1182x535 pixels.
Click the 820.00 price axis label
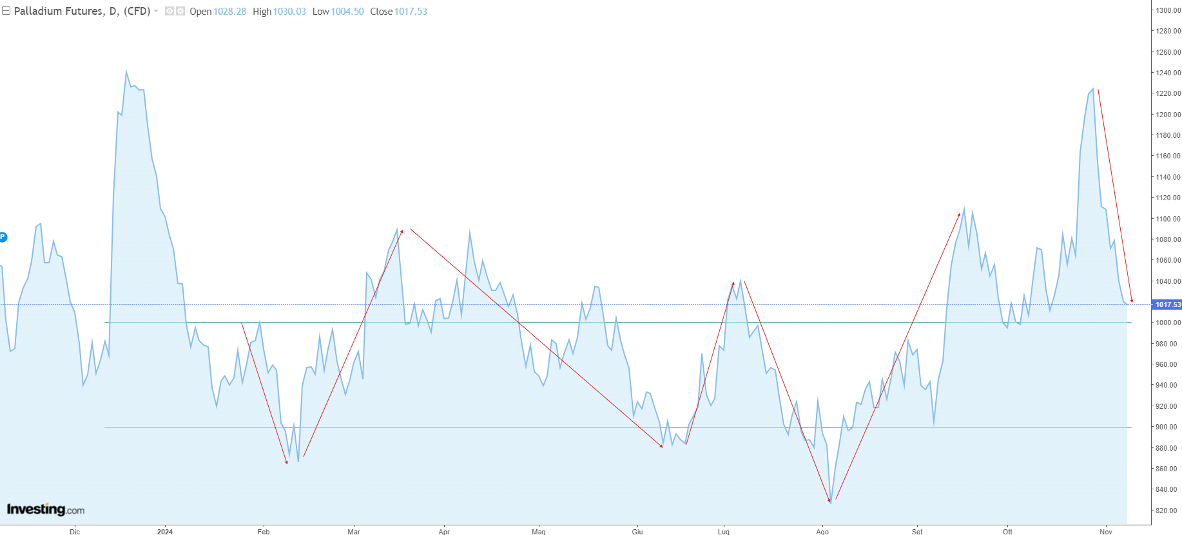point(1168,511)
